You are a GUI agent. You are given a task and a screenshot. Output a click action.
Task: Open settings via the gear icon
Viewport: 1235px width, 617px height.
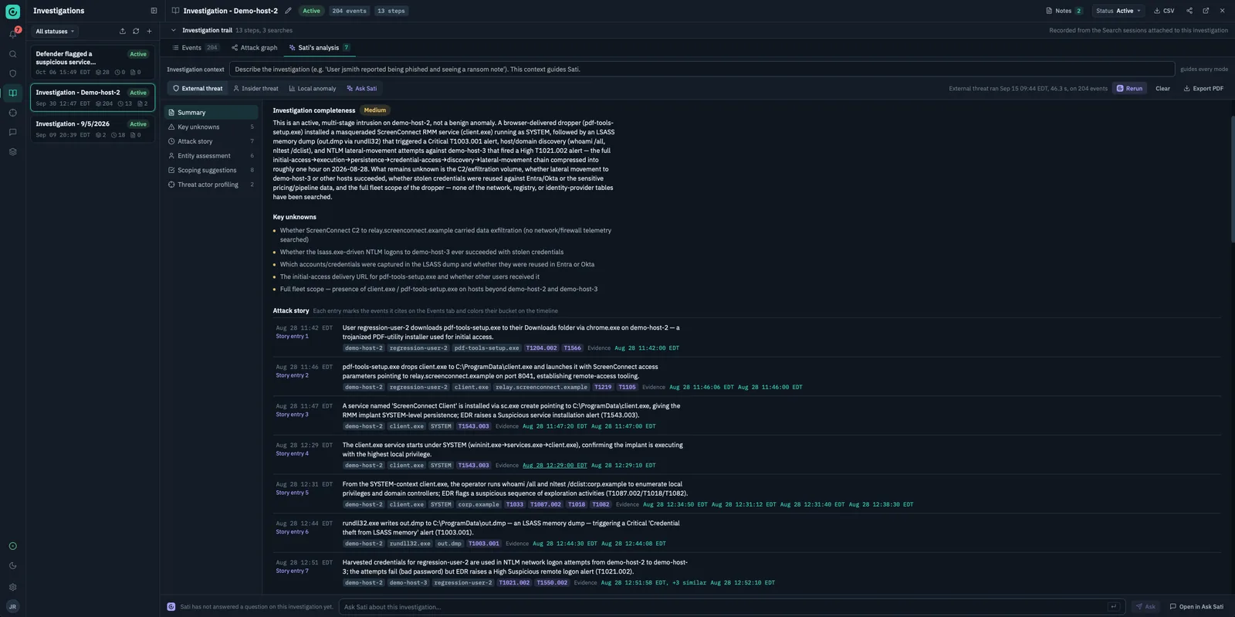(x=12, y=587)
